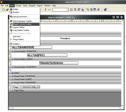The height and width of the screenshot is (112, 126).
Task: Toggle the highlighted Report Controls Toolbar item
Action: click(25, 24)
